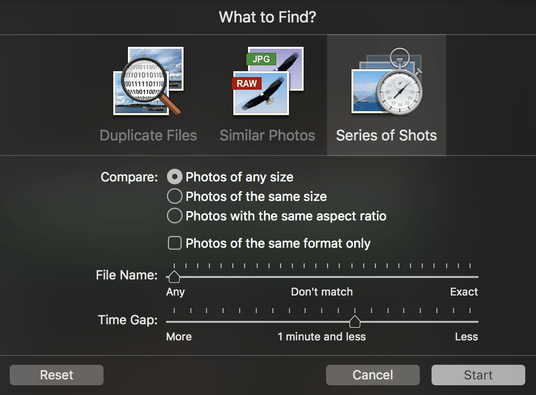Click the red RAW badge
Screen dimensions: 536x395
247,83
